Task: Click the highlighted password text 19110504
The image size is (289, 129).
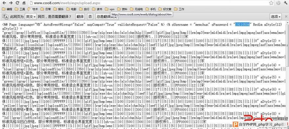Action: coord(242,25)
